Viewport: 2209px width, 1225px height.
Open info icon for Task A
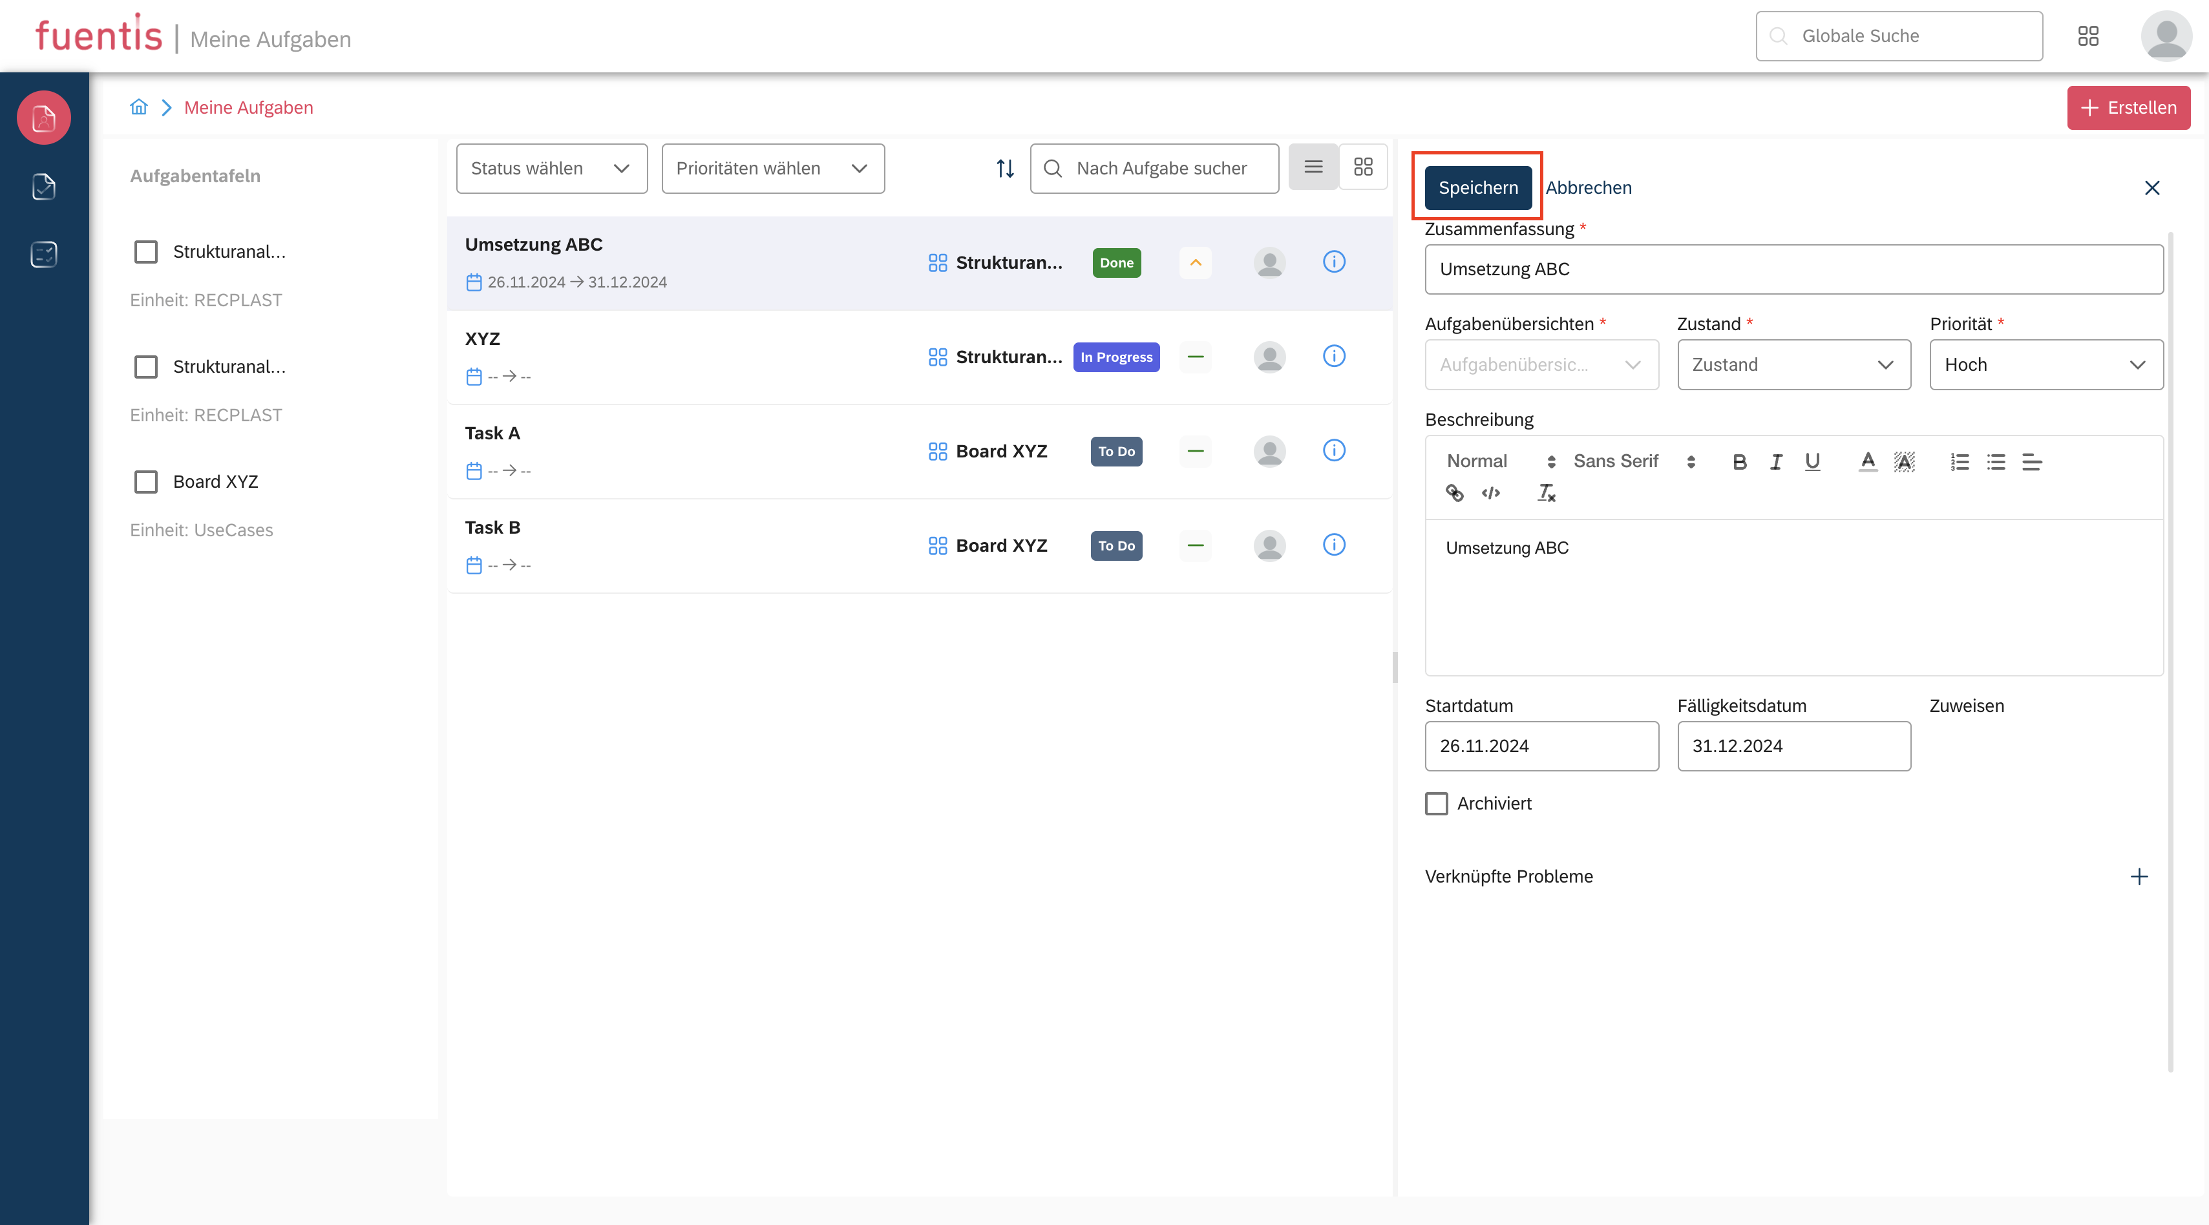1333,450
